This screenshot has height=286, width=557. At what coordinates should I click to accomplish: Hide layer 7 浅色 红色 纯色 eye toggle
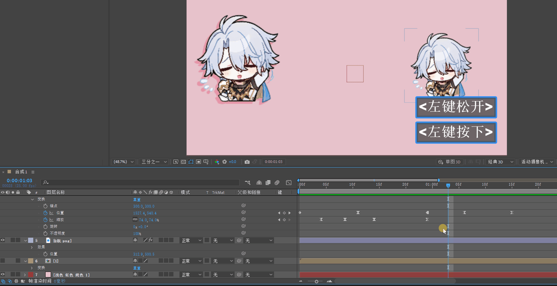click(3, 274)
